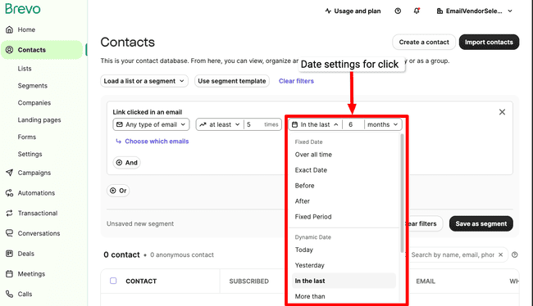This screenshot has width=533, height=306.
Task: Choose the After date option
Action: [344, 201]
